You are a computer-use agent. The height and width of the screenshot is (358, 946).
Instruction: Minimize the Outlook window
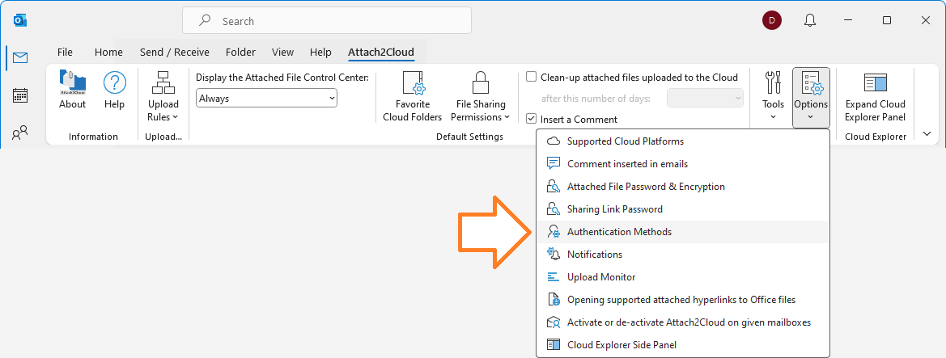coord(848,20)
